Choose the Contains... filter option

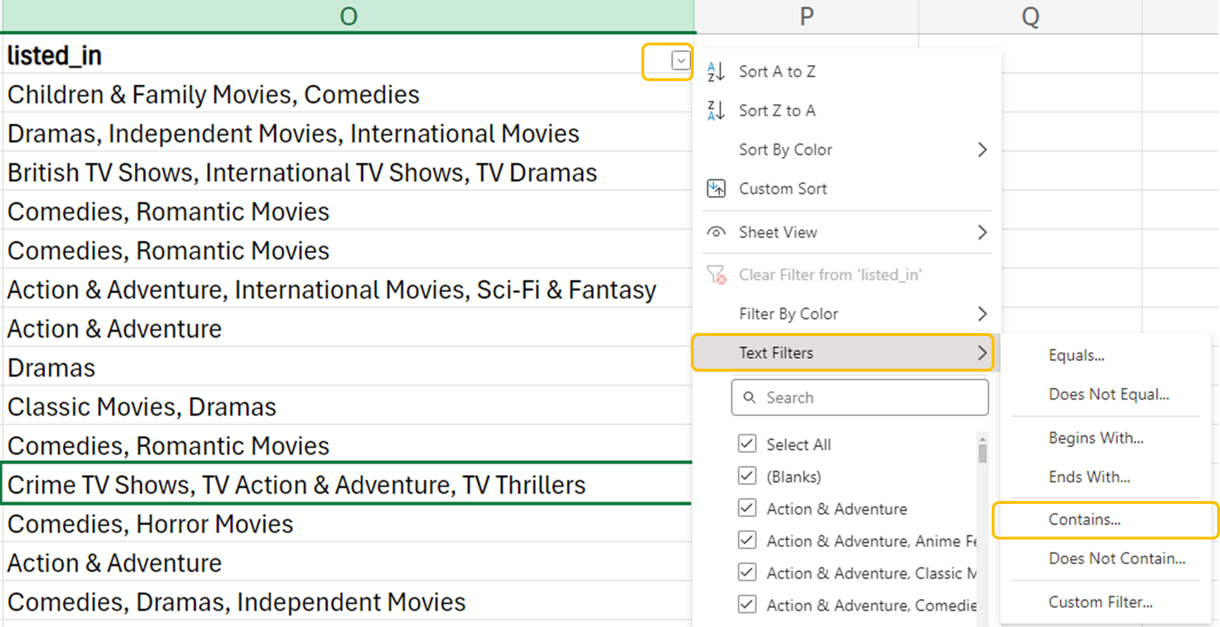(1084, 519)
